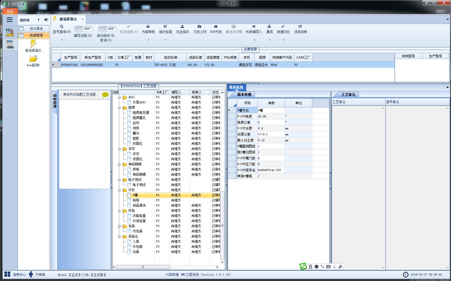Click the 数据对比 compare icon

tap(283, 27)
